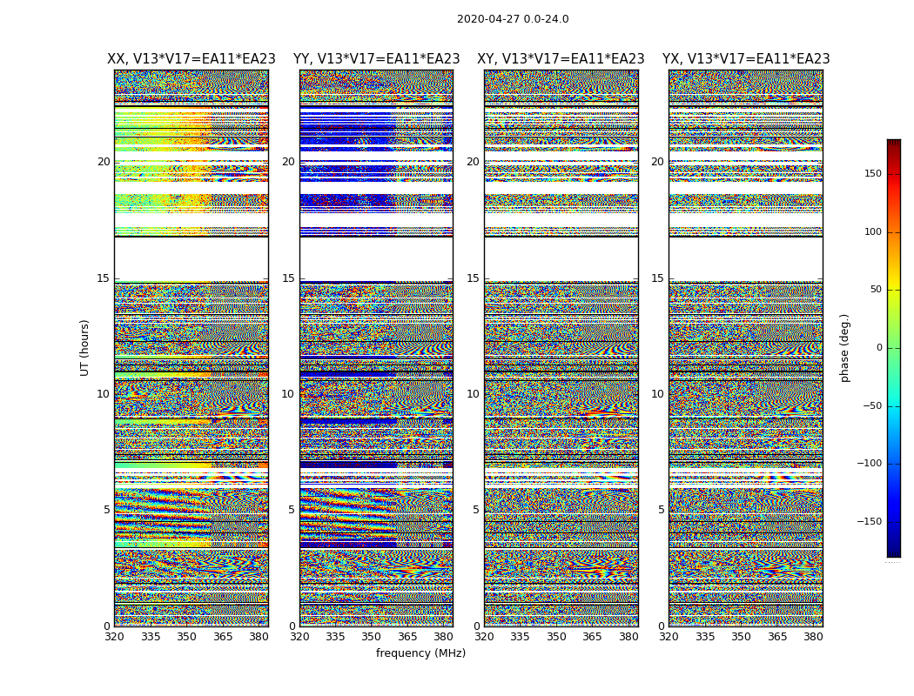Click the 350 frequency tick under XX panel
914x696 pixels.
[x=186, y=637]
